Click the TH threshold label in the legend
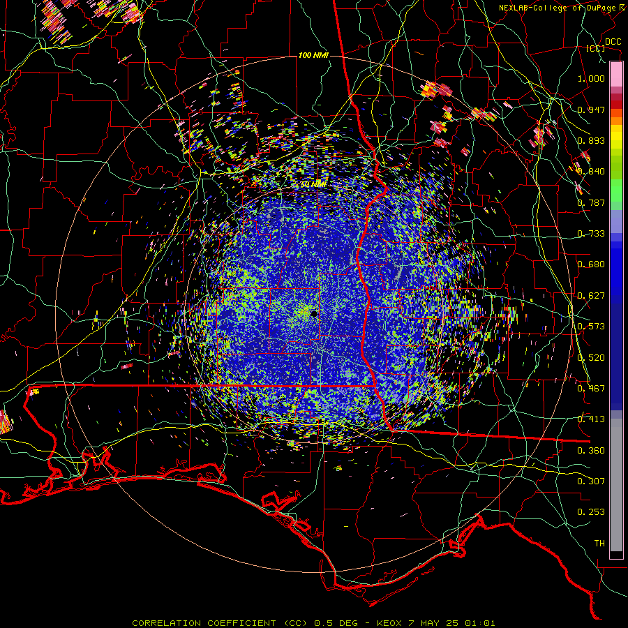This screenshot has height=628, width=628. [x=599, y=544]
